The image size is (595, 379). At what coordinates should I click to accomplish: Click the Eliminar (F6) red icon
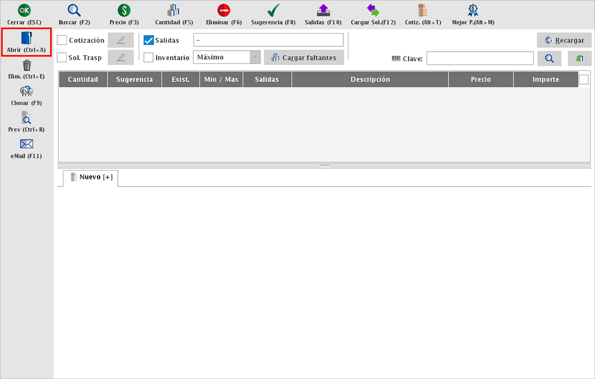(224, 10)
